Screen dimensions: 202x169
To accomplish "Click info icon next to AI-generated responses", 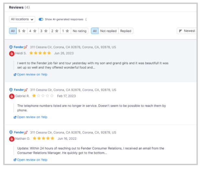I will (86, 19).
